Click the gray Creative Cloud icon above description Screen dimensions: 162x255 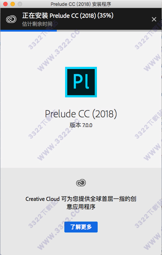[x=81, y=183]
